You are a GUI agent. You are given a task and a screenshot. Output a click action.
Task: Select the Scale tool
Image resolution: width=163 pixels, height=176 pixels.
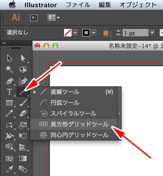[x=23, y=125]
